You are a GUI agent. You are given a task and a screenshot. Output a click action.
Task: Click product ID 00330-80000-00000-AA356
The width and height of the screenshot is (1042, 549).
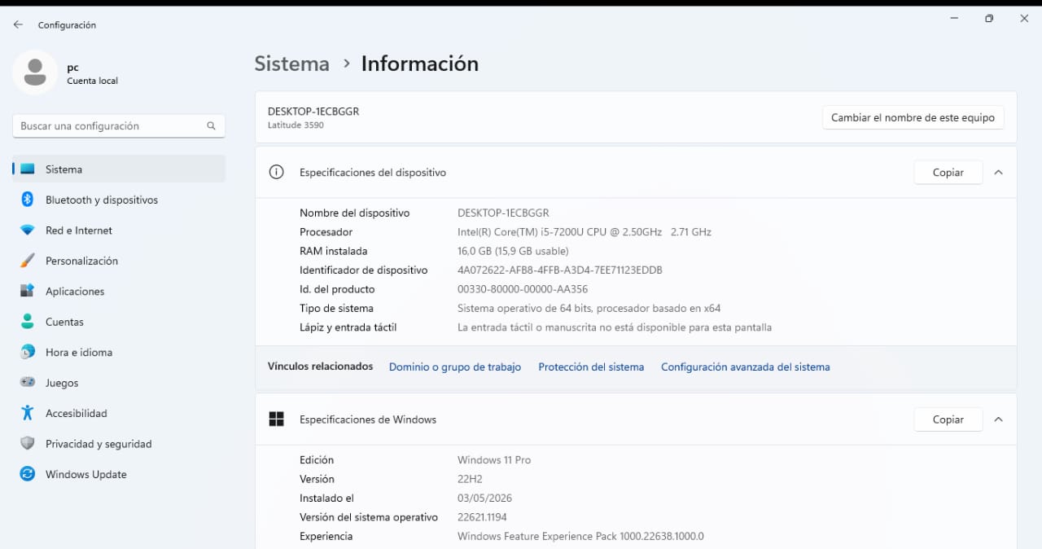tap(523, 289)
